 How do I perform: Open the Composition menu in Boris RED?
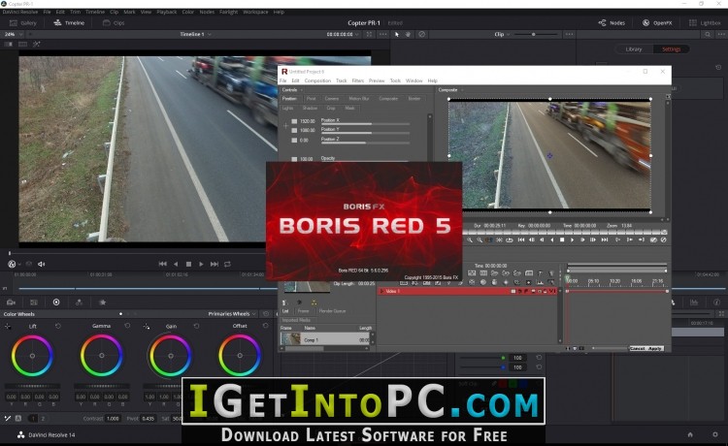(x=317, y=80)
